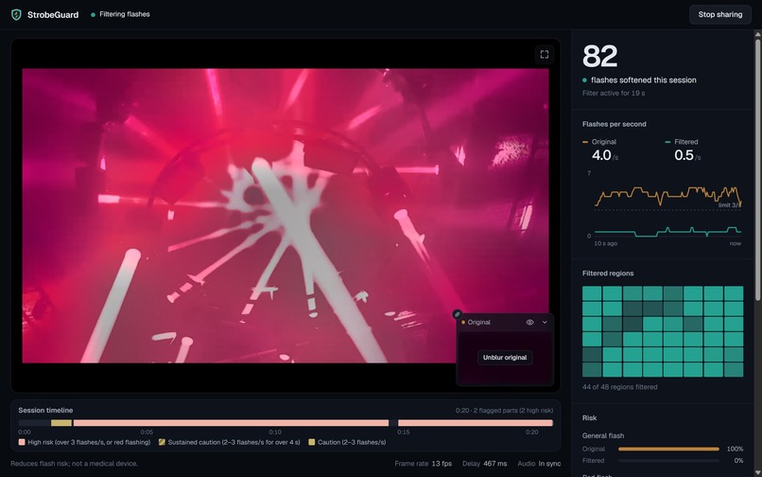Click the Filtered regions heading
Viewport: 762px width, 477px height.
point(608,274)
